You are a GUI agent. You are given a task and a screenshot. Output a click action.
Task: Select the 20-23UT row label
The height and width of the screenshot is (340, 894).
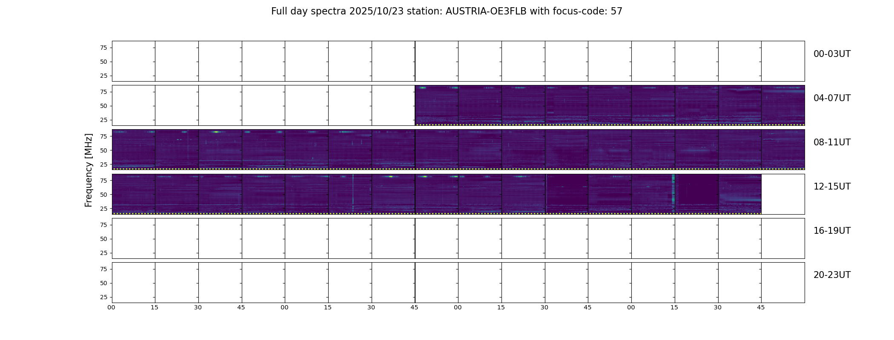(x=832, y=275)
